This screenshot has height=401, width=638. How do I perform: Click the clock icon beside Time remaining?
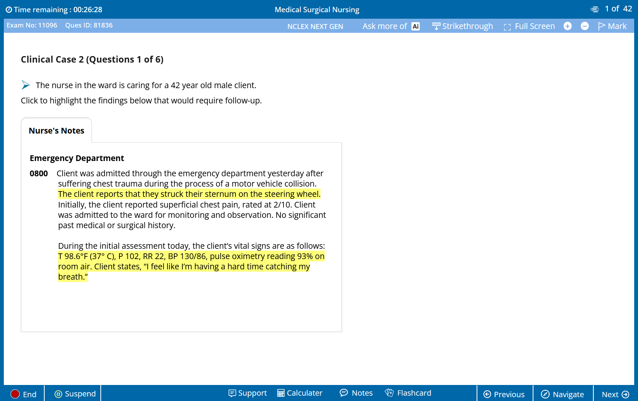pos(9,10)
